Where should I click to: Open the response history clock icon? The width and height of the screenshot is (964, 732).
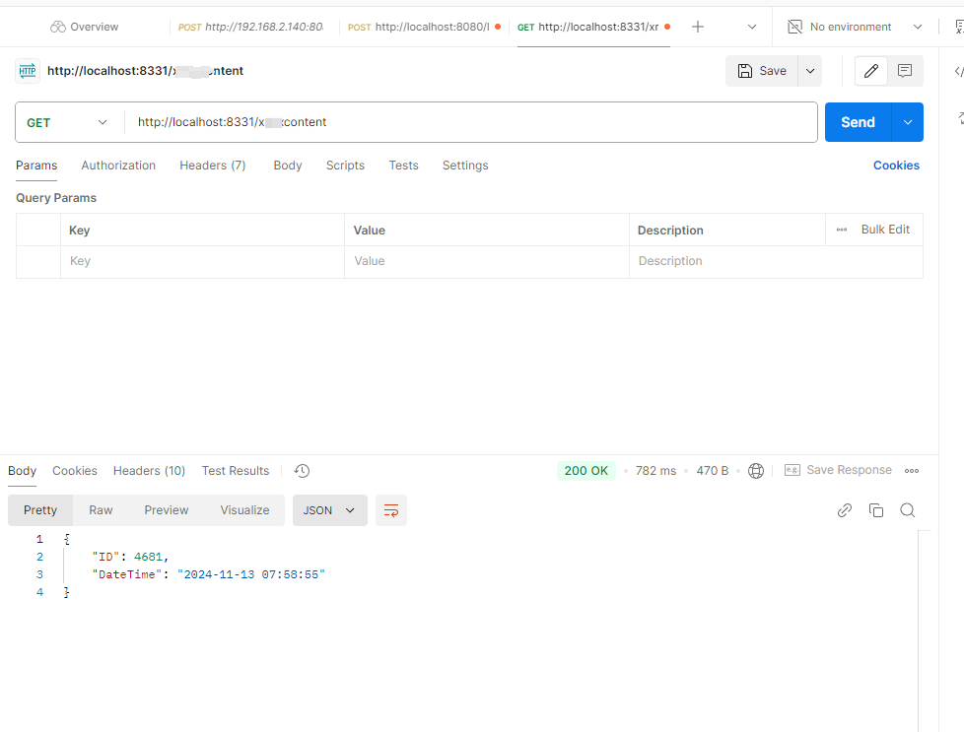(302, 471)
